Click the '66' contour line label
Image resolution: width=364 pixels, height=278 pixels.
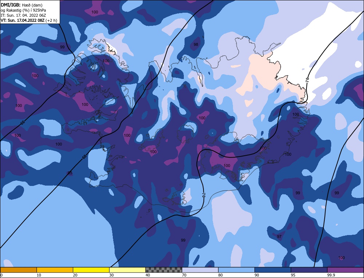click(23, 123)
